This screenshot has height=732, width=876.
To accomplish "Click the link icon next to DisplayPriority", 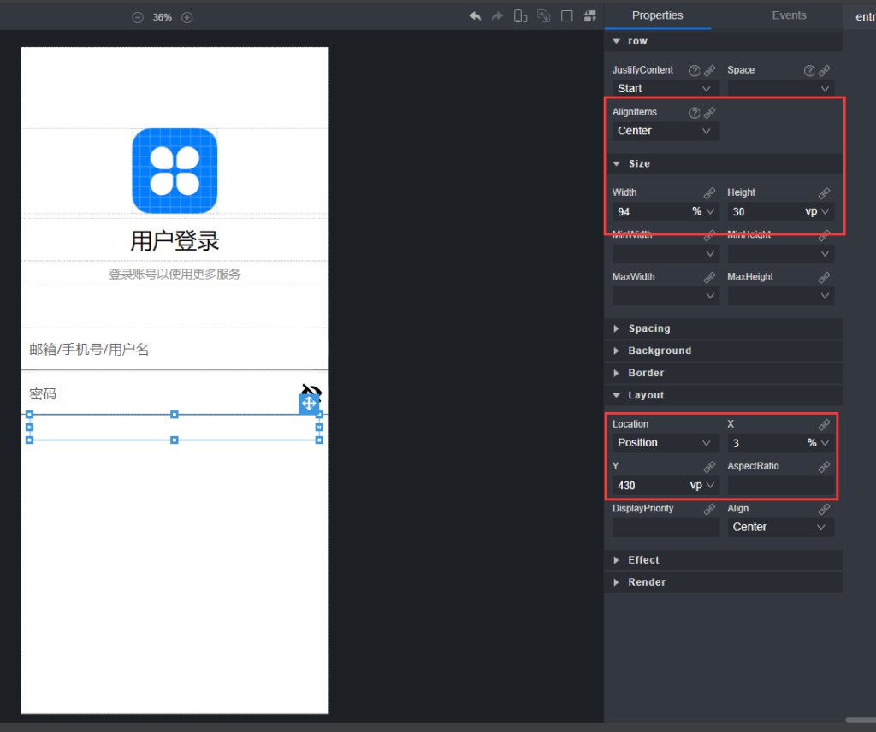I will pos(708,509).
